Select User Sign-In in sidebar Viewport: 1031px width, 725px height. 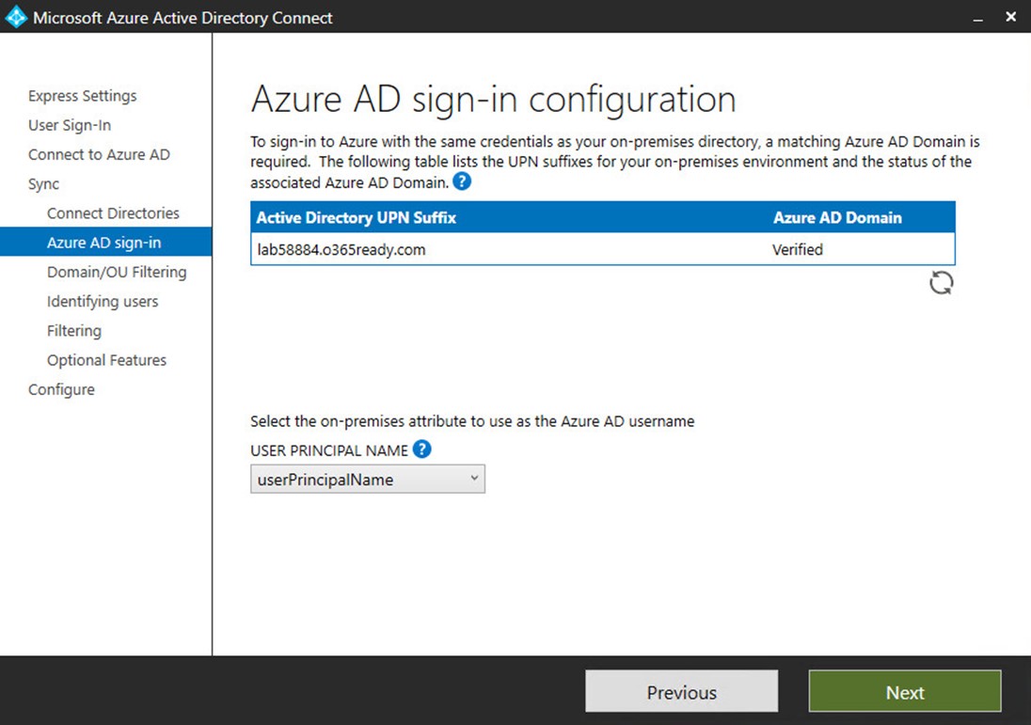[x=70, y=125]
